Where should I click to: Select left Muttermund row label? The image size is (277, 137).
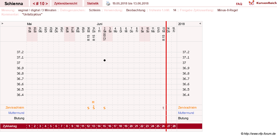[16, 113]
